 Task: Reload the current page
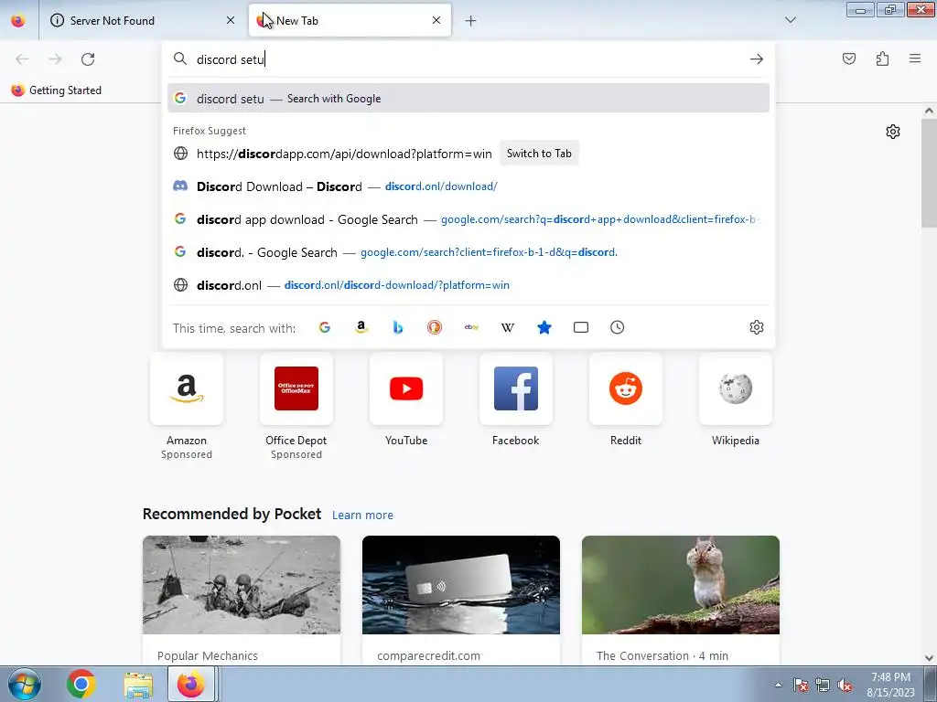coord(88,59)
